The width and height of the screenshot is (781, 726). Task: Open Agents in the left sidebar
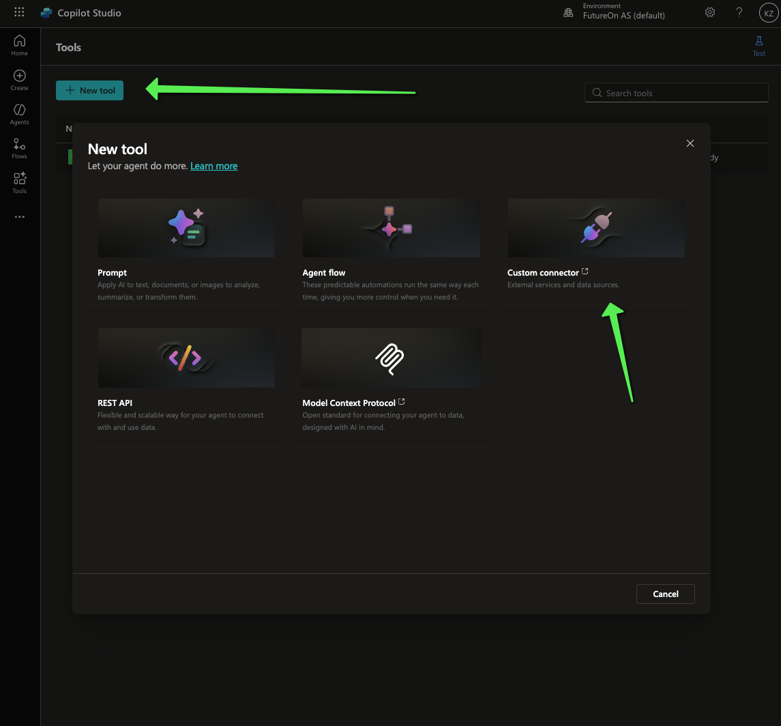tap(20, 114)
